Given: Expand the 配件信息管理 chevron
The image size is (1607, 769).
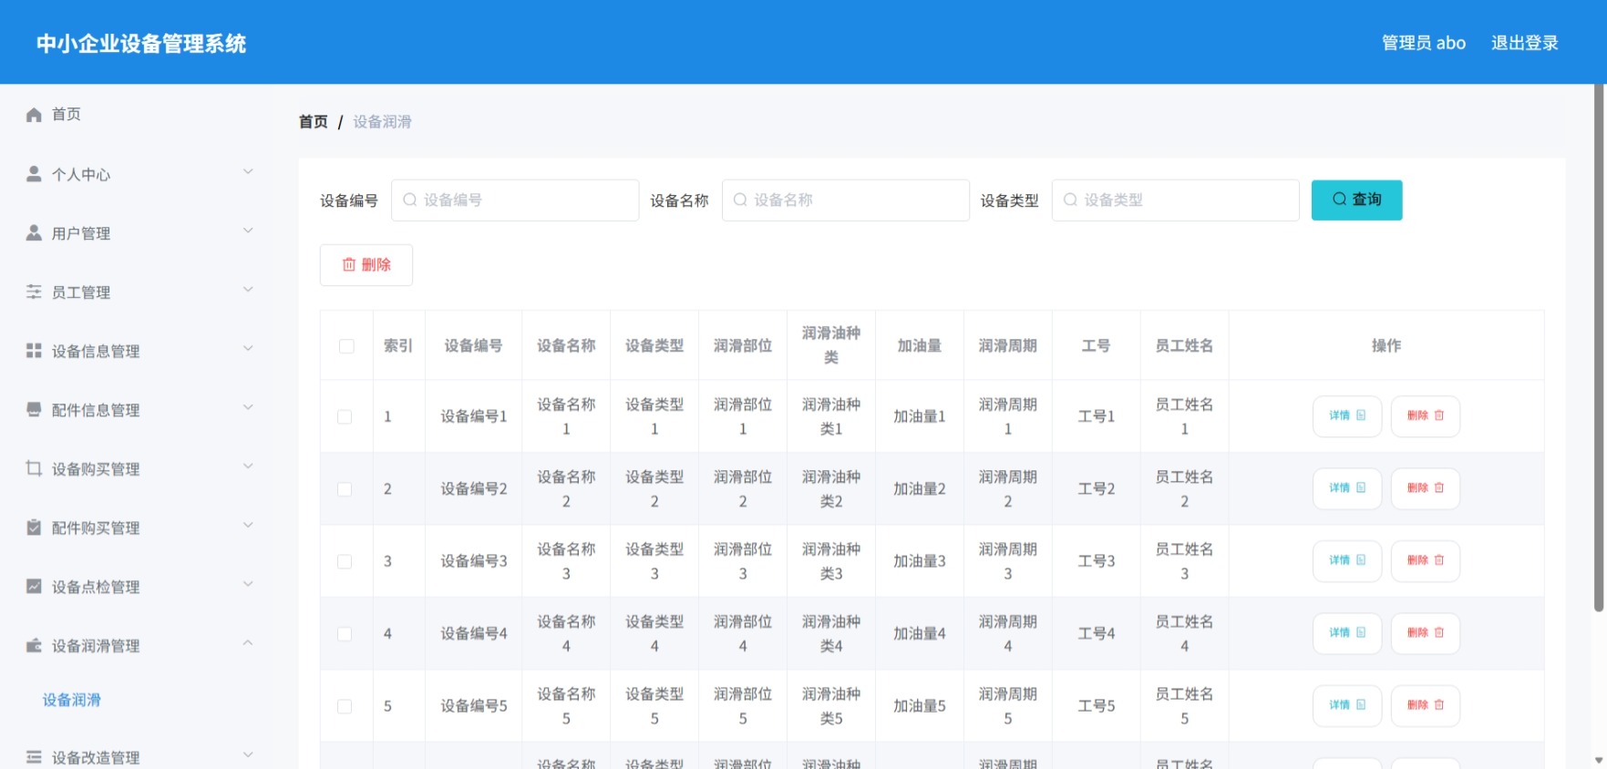Looking at the screenshot, I should 248,408.
